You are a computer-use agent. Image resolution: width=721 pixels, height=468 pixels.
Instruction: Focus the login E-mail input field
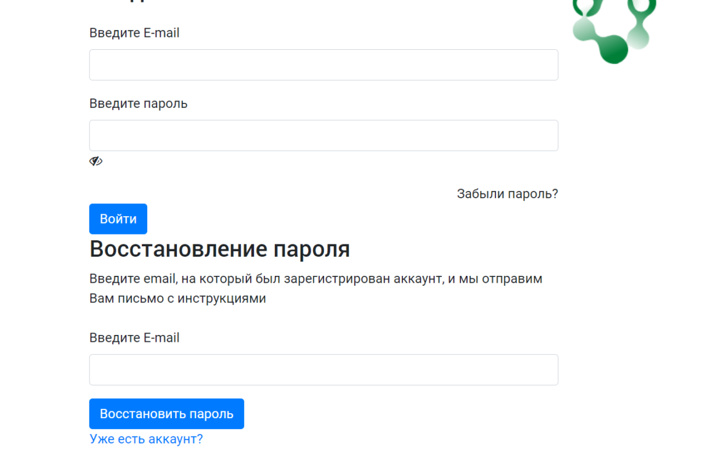[324, 65]
